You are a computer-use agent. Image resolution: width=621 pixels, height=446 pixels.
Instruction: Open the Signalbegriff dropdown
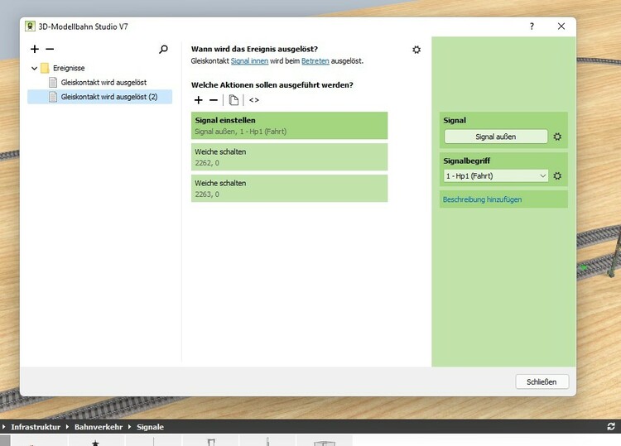point(496,175)
